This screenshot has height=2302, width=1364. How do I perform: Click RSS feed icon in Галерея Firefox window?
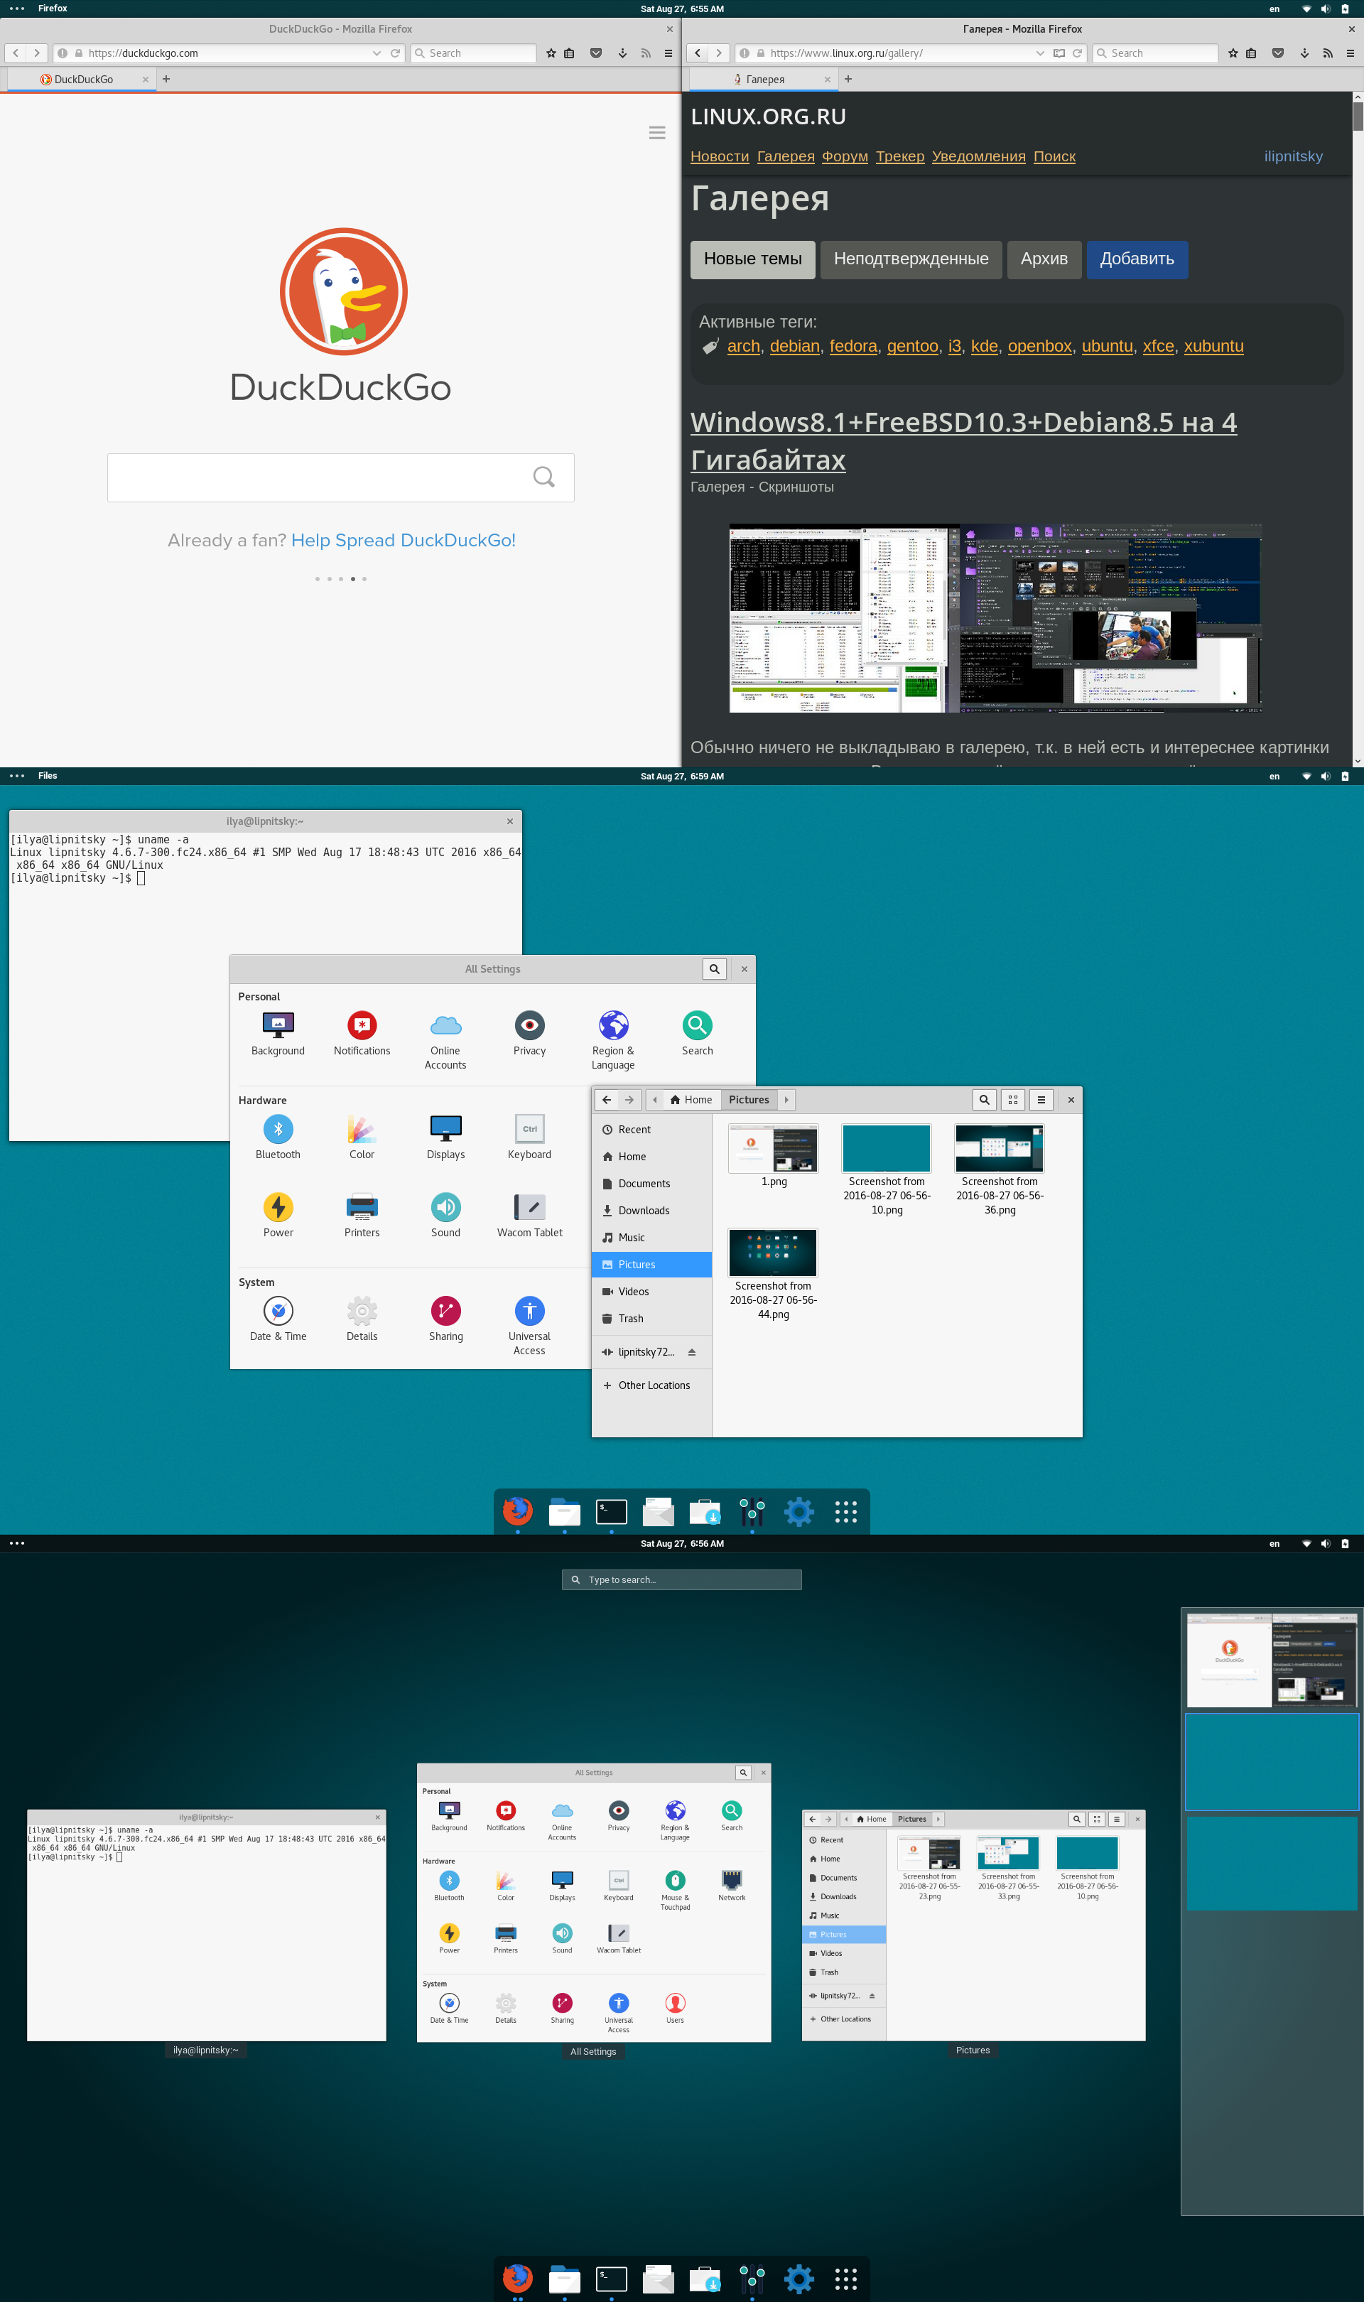click(1327, 53)
